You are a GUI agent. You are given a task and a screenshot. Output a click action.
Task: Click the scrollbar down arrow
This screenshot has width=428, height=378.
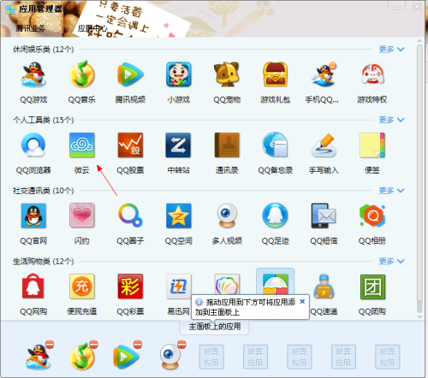pyautogui.click(x=419, y=316)
